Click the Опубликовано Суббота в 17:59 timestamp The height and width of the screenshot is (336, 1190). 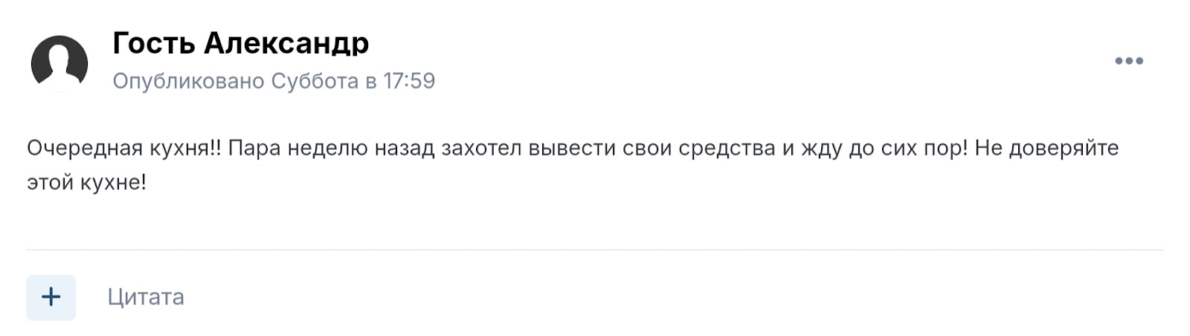(x=274, y=80)
